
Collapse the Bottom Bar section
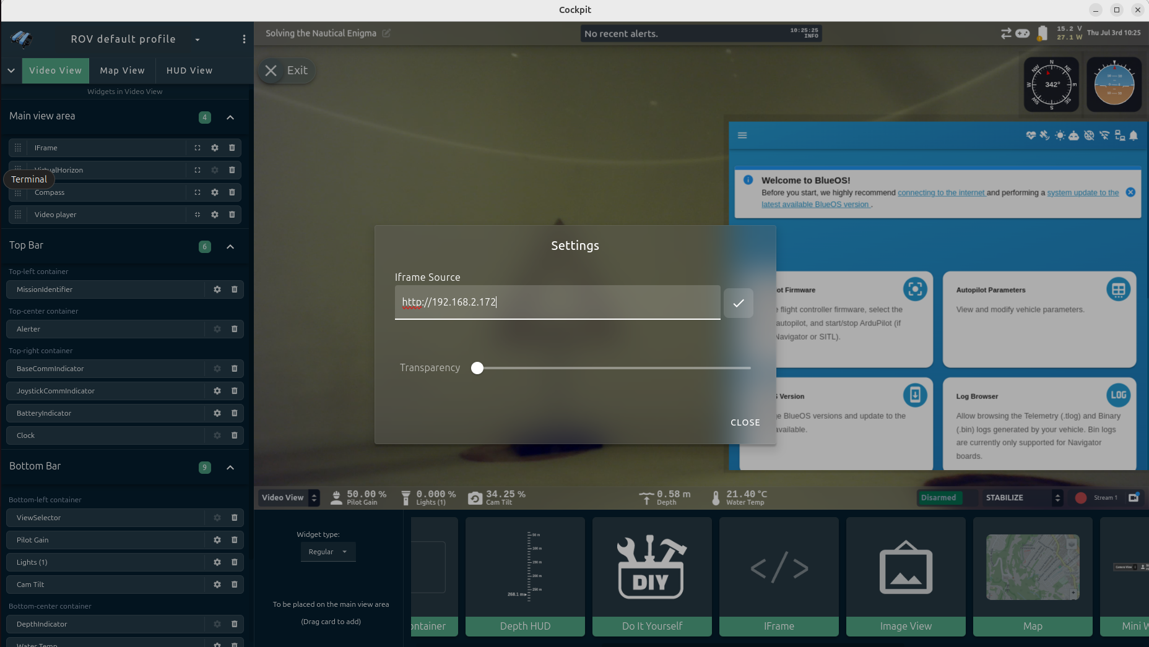pyautogui.click(x=230, y=467)
